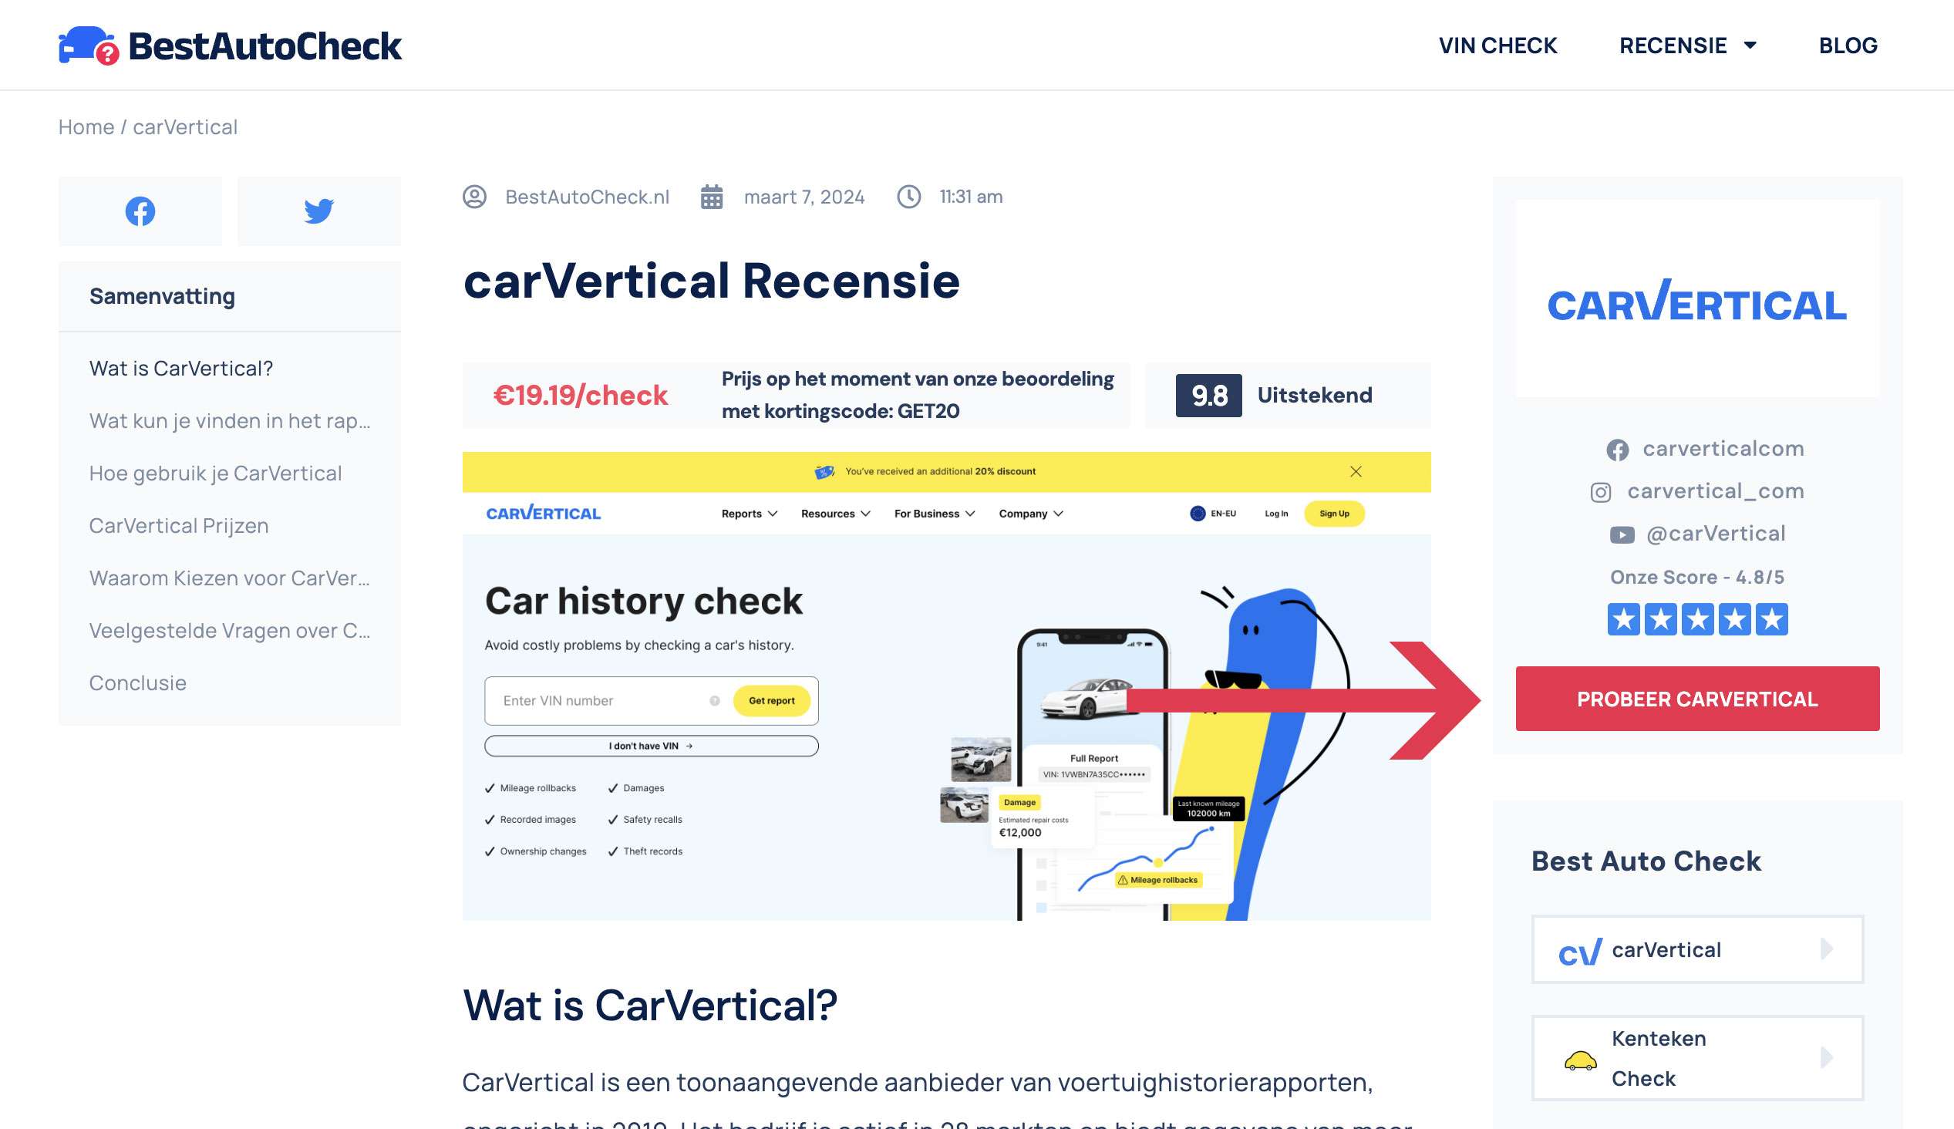Click the 'carVertical Recensie' title

coord(712,281)
